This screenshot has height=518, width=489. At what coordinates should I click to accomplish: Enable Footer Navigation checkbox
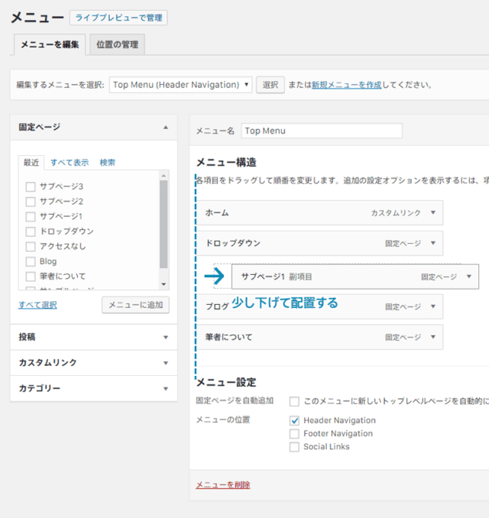pyautogui.click(x=294, y=433)
